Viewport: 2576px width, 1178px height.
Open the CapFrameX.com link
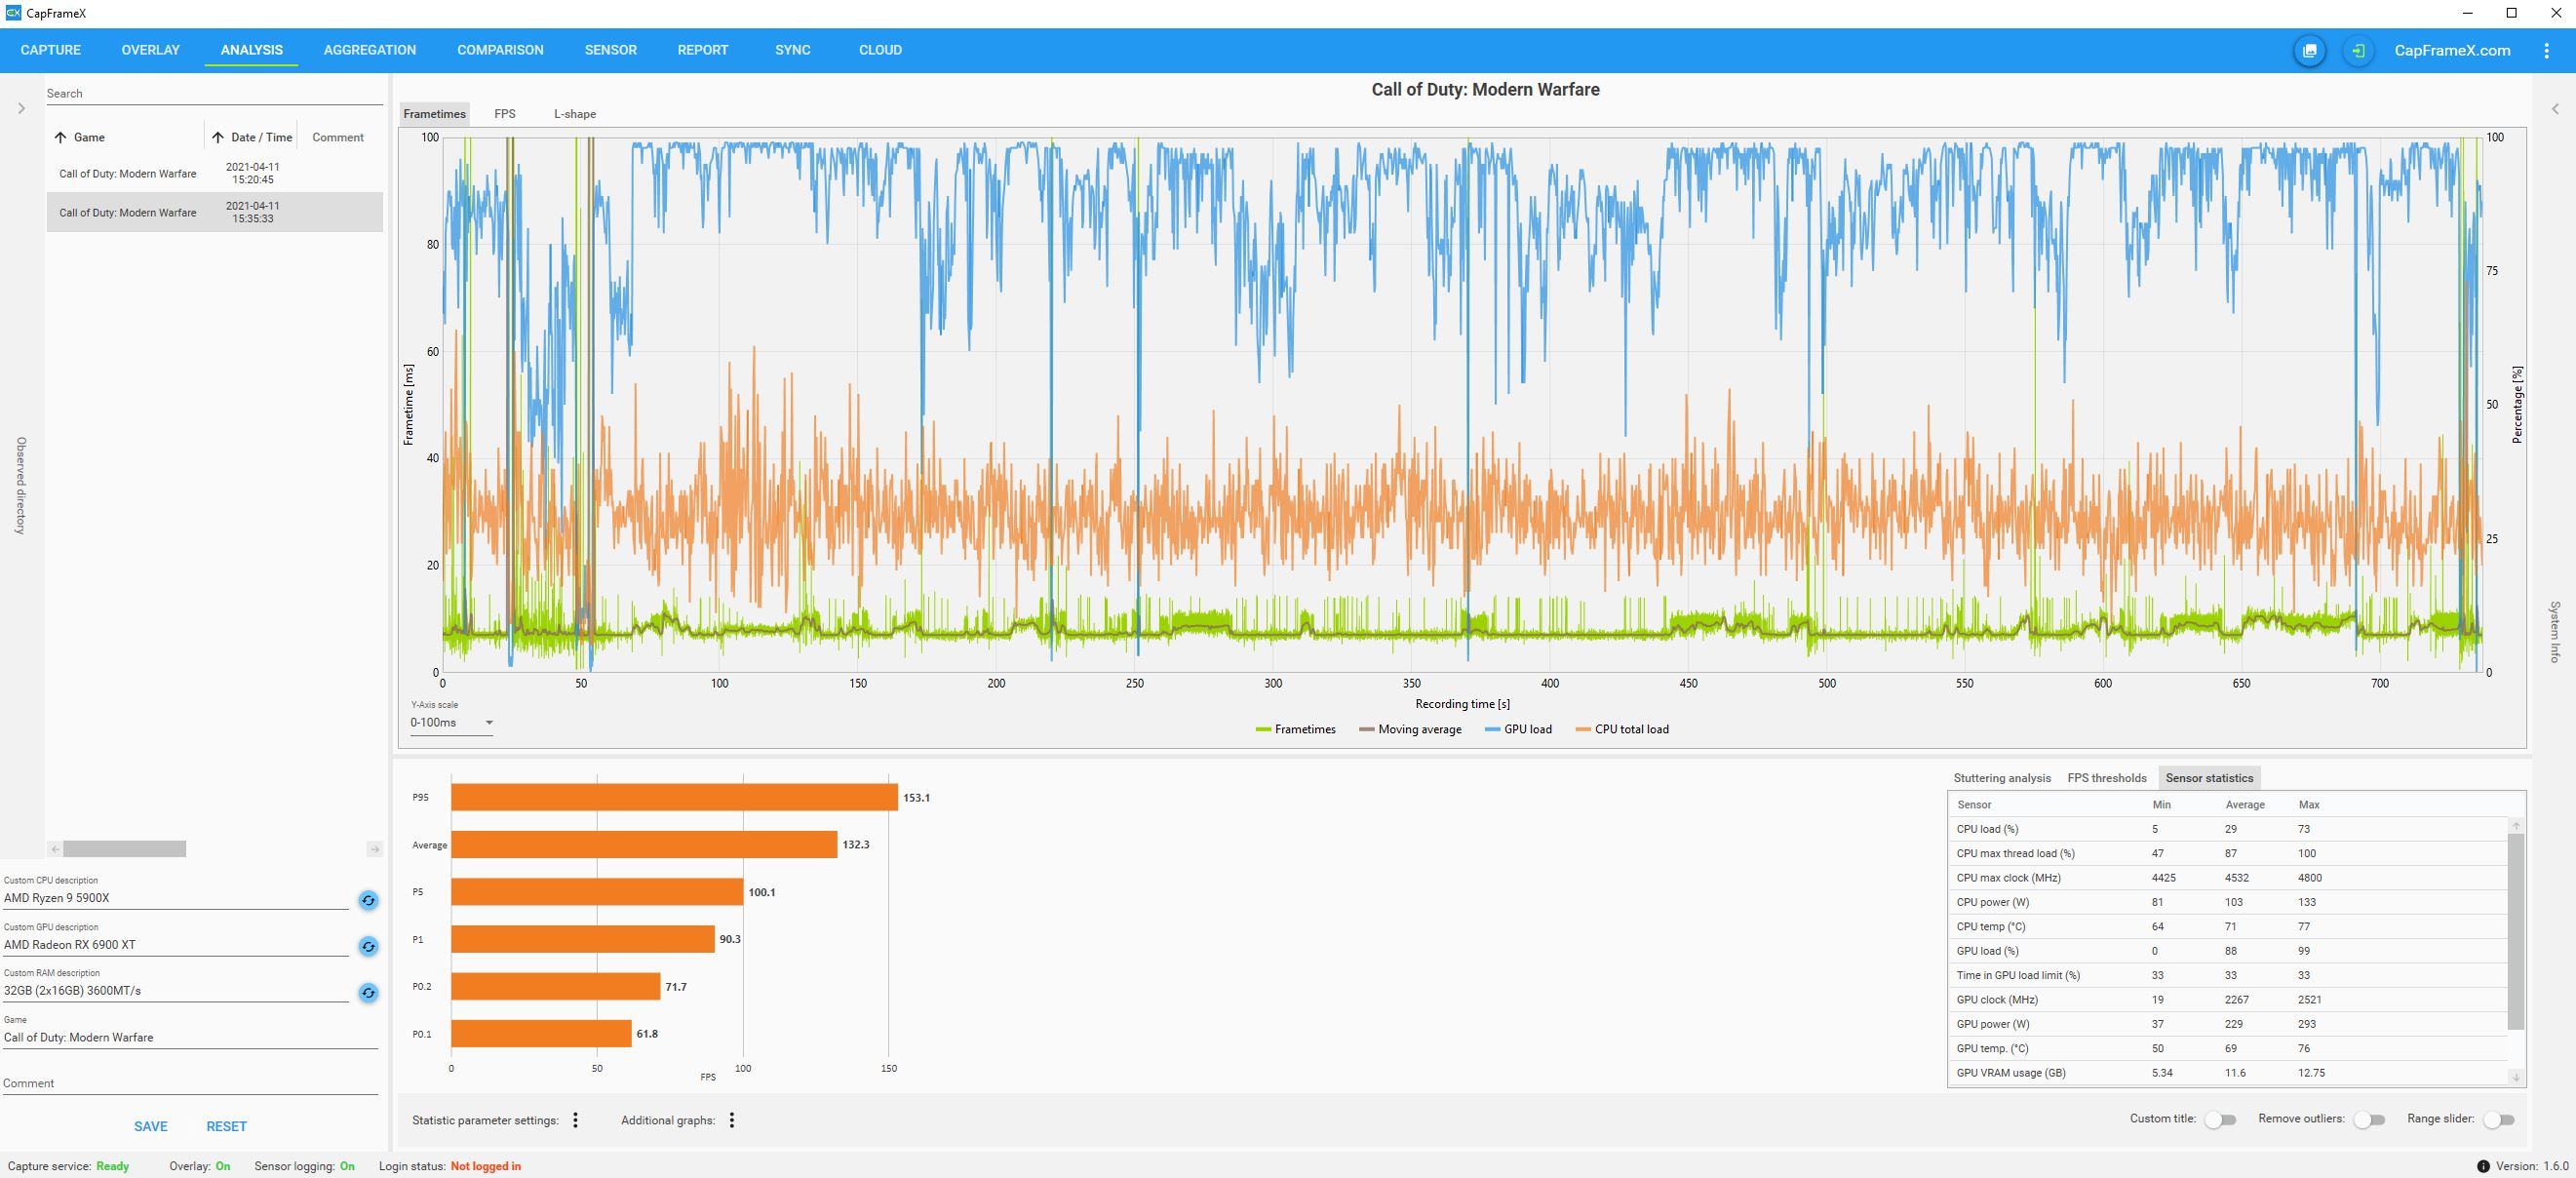(x=2452, y=51)
